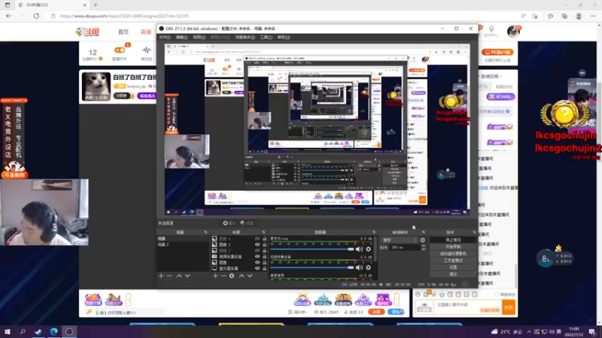This screenshot has width=602, height=338.
Task: Open source Filters (滤镜) in OBS toolbar
Action: 247,223
